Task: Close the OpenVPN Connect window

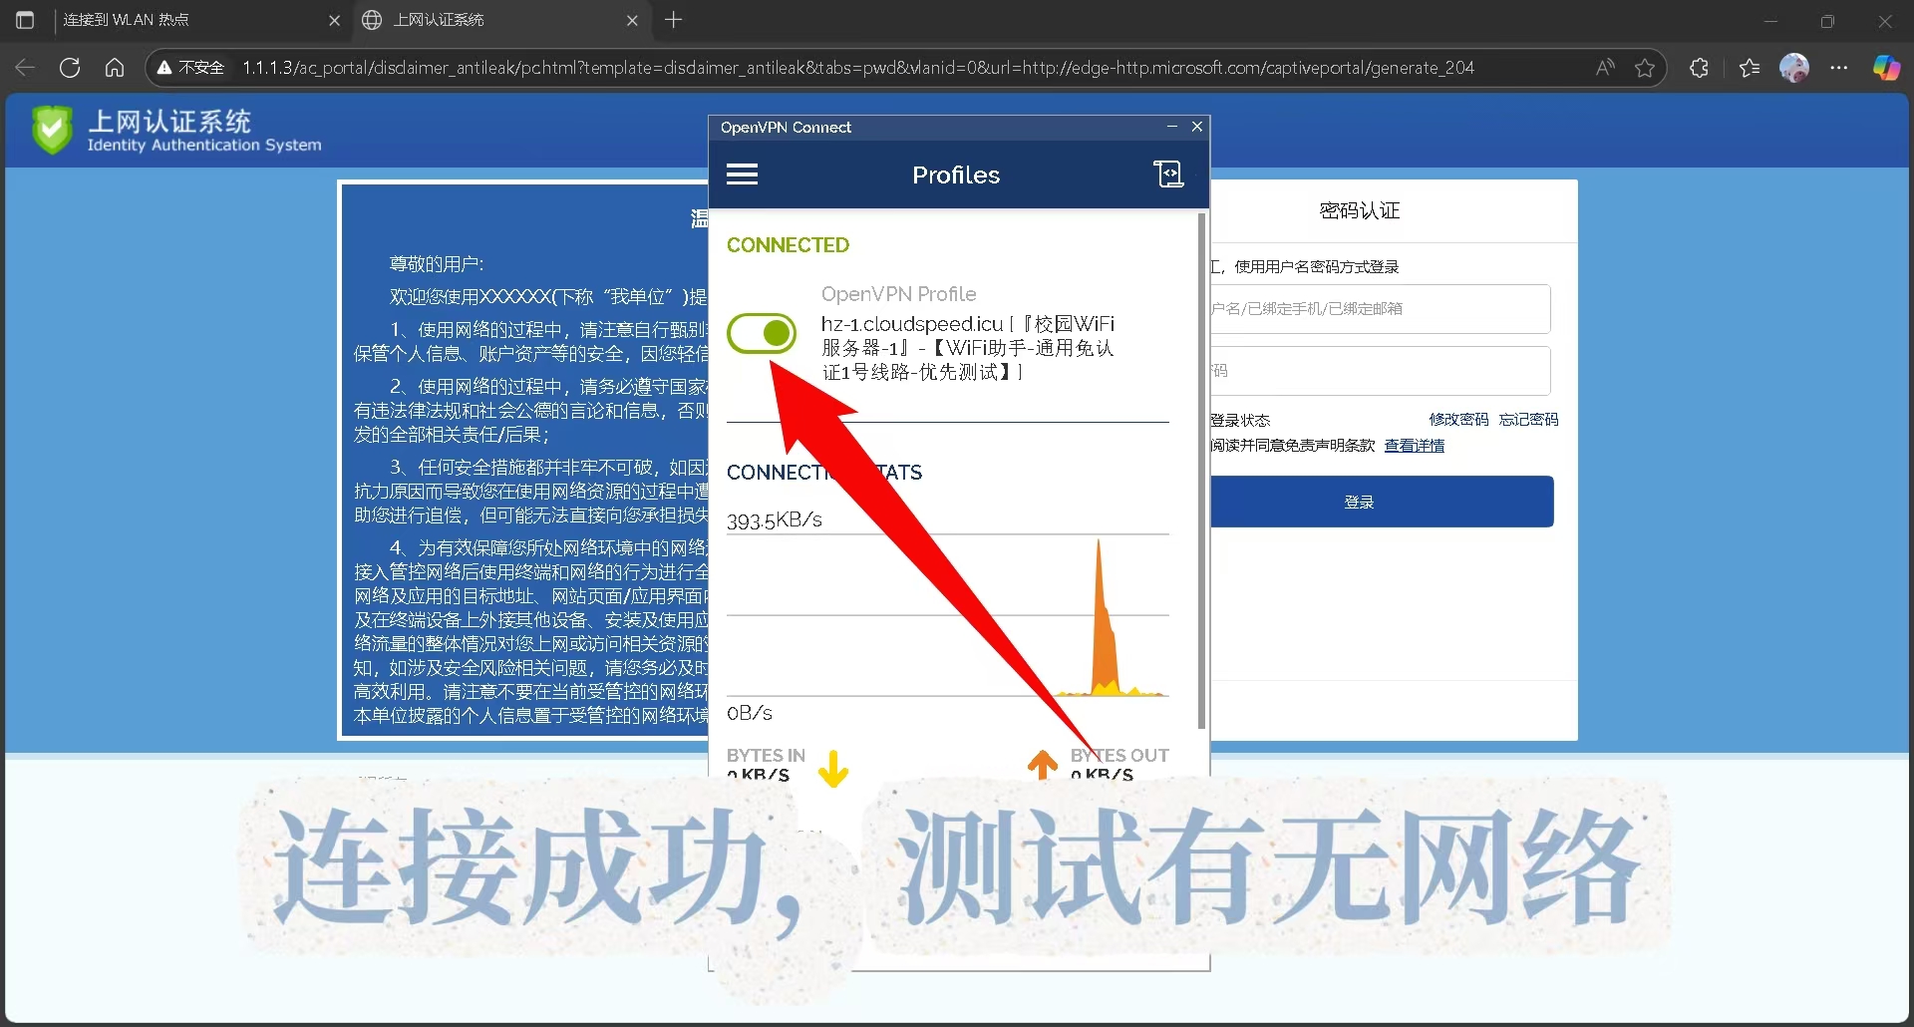Action: coord(1197,127)
